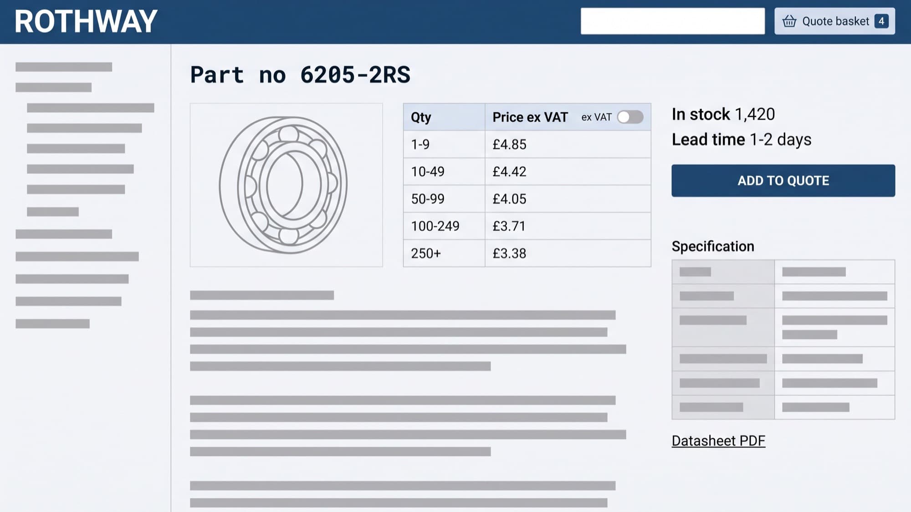Click the ADD TO QUOTE button
This screenshot has width=911, height=512.
783,181
